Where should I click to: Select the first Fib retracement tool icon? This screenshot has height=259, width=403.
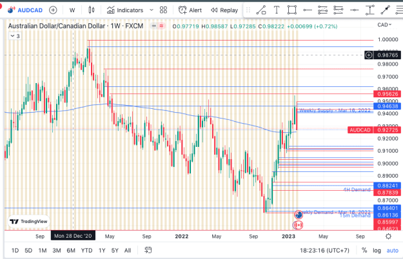pos(322,10)
